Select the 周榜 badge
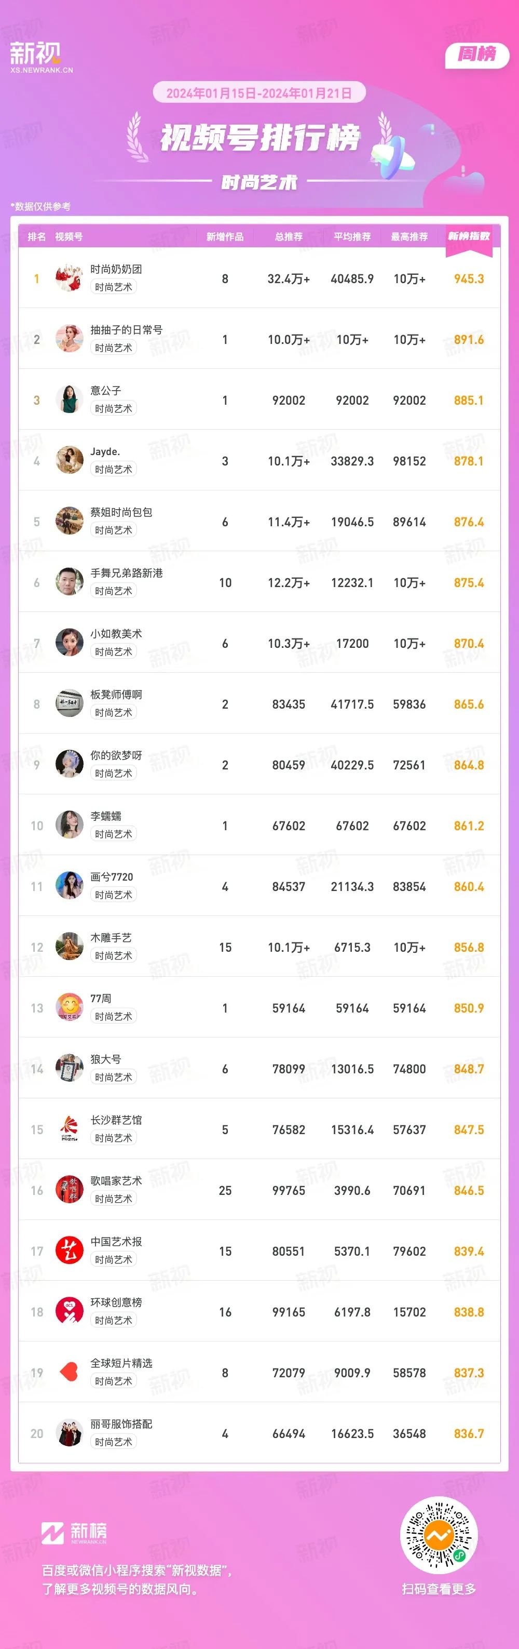This screenshot has height=1649, width=519. click(477, 55)
